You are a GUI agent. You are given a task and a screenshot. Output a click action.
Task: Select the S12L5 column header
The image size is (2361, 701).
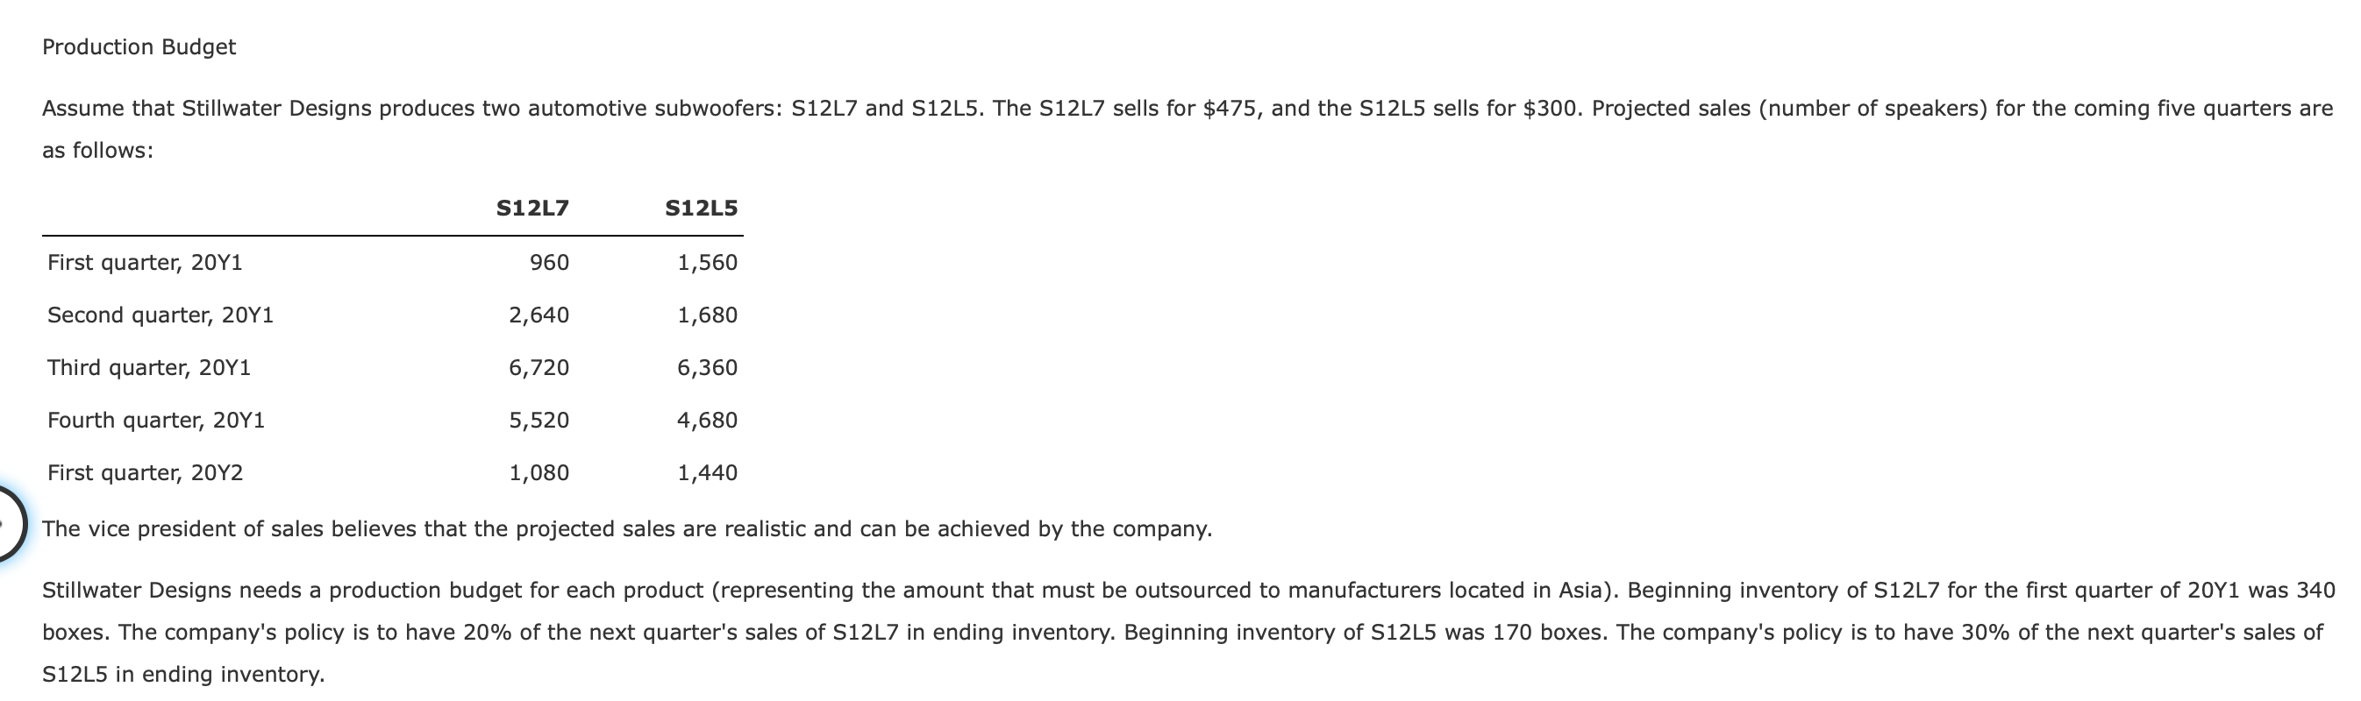coord(701,209)
